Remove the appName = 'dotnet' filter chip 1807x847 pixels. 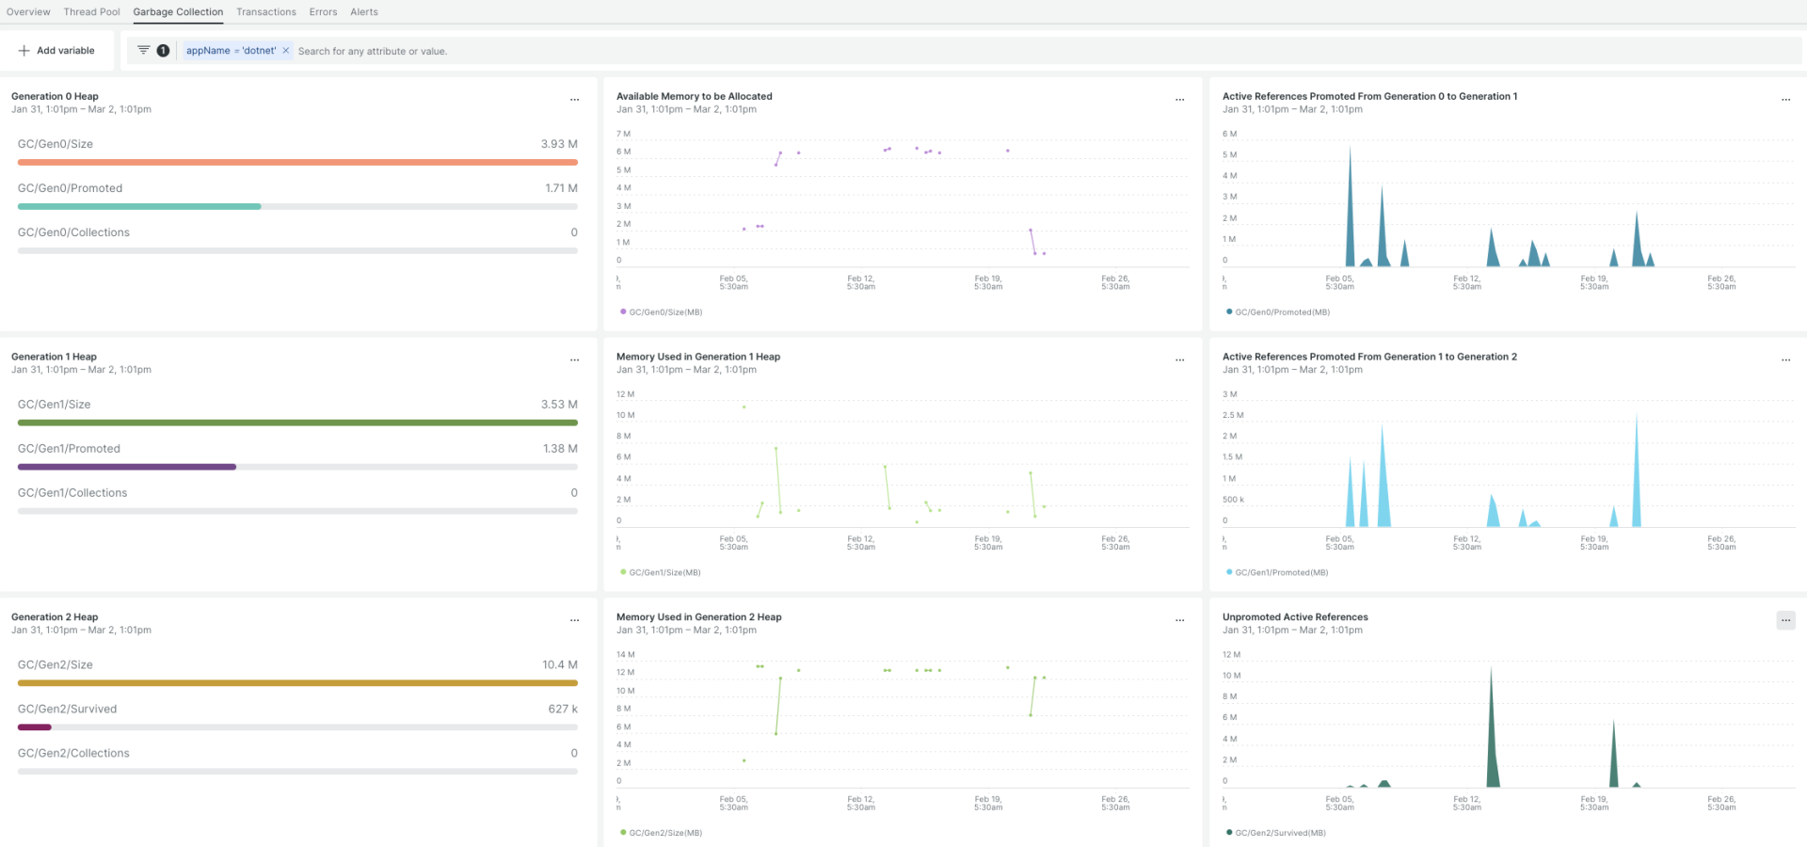[x=286, y=50]
